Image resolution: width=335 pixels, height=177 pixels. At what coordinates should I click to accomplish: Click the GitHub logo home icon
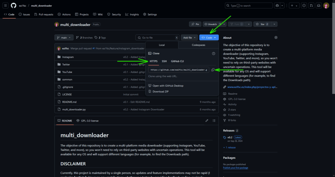pos(13,6)
